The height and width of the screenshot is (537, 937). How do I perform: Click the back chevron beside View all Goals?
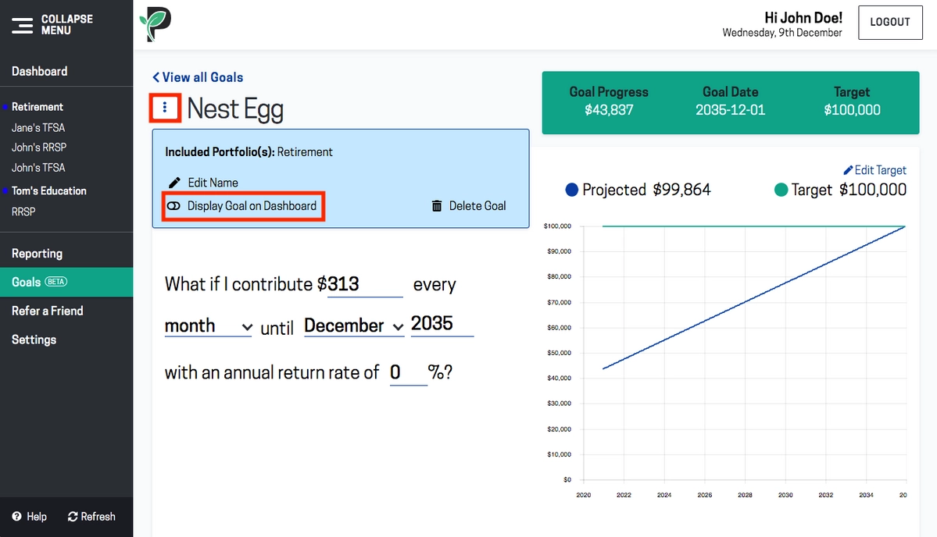pos(156,77)
